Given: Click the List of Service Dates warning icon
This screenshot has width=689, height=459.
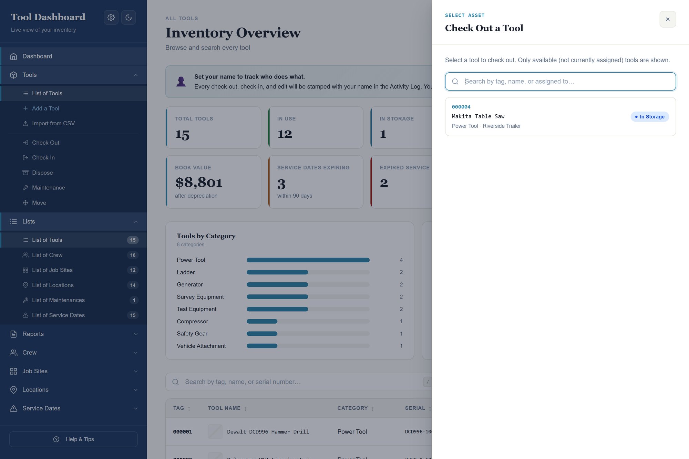Looking at the screenshot, I should point(25,315).
